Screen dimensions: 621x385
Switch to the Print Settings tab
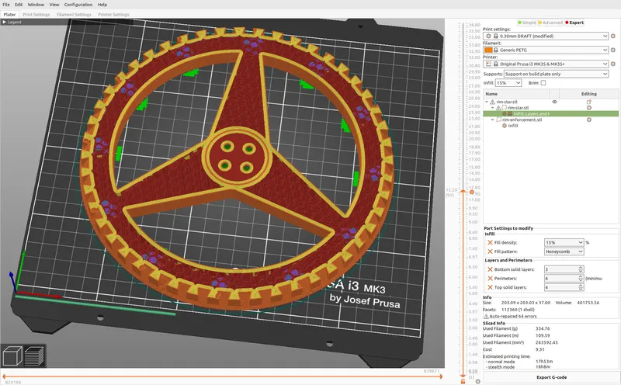pos(36,14)
